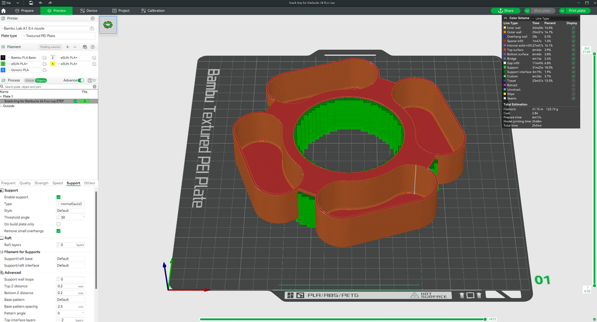Click filament 5 blue color swatch
Screen dimensions: 597x322
(x=3, y=70)
